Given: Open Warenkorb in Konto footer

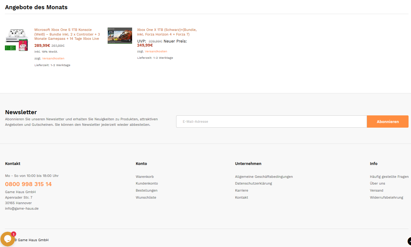Looking at the screenshot, I should tap(145, 177).
